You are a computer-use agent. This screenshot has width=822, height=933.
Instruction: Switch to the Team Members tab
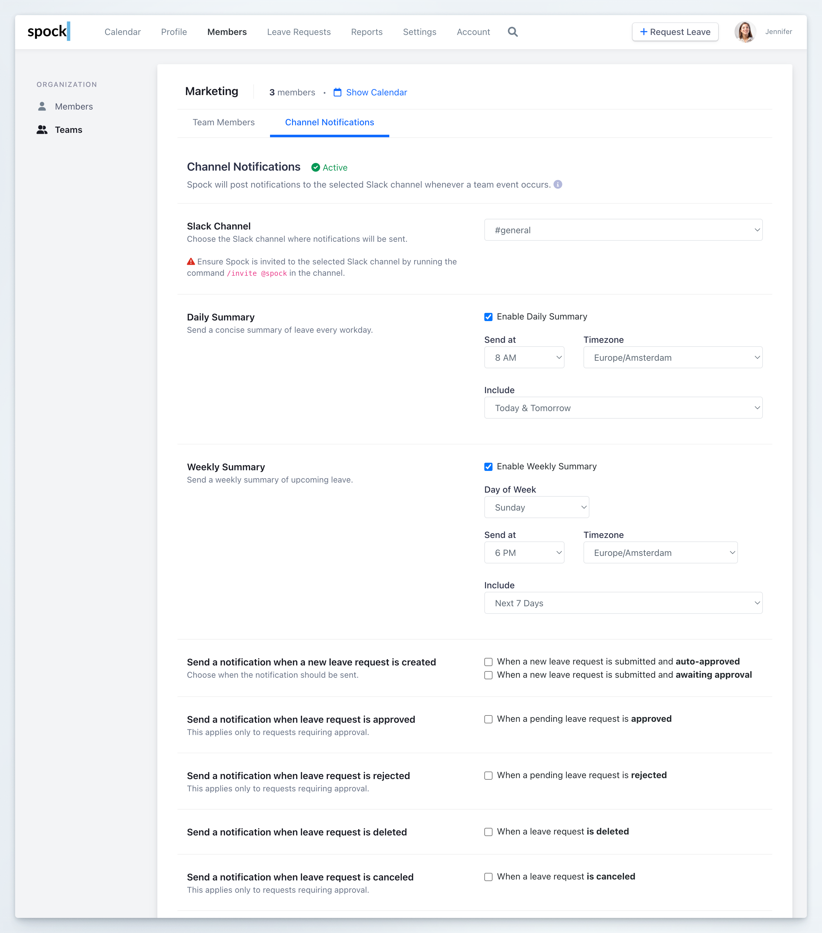tap(224, 122)
